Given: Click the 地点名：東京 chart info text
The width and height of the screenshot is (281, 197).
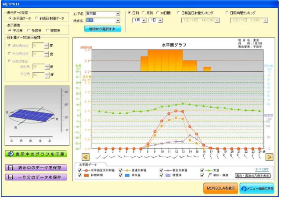Looking at the screenshot, I should 249,40.
